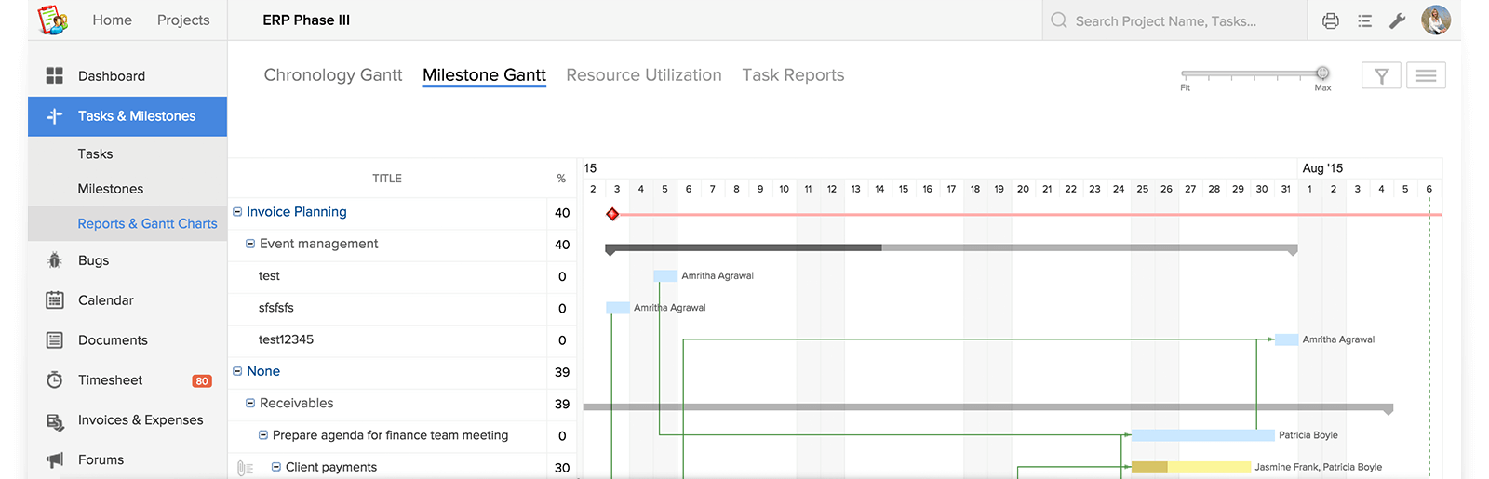Image resolution: width=1489 pixels, height=479 pixels.
Task: Collapse the Event management task list
Action: tap(250, 244)
